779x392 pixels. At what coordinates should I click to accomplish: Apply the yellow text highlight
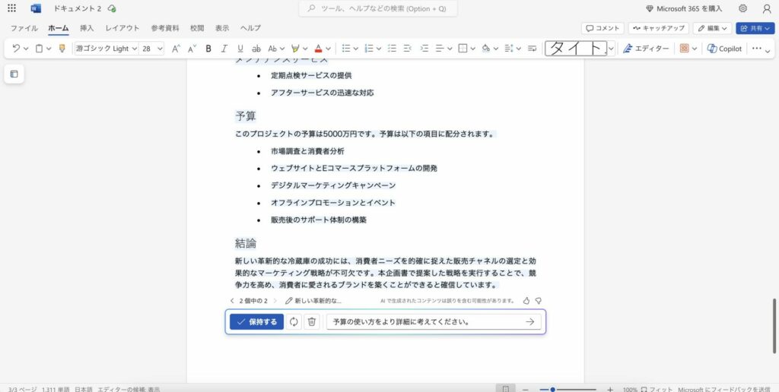pos(296,48)
